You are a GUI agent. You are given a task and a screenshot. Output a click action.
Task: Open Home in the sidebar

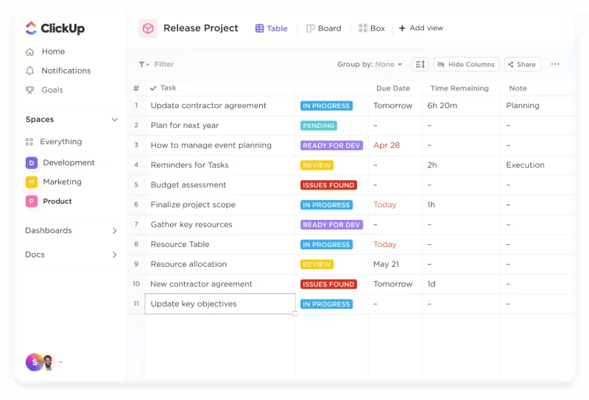pyautogui.click(x=53, y=51)
